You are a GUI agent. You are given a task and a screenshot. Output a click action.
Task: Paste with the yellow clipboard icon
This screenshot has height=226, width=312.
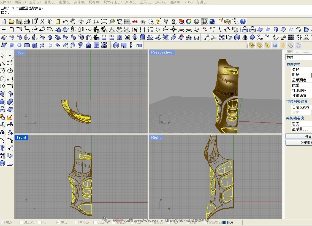click(x=58, y=21)
